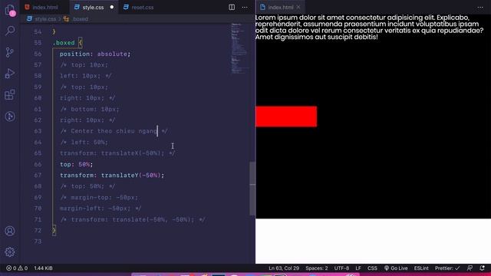
Task: Change file encoding UTF-8
Action: coord(341,268)
